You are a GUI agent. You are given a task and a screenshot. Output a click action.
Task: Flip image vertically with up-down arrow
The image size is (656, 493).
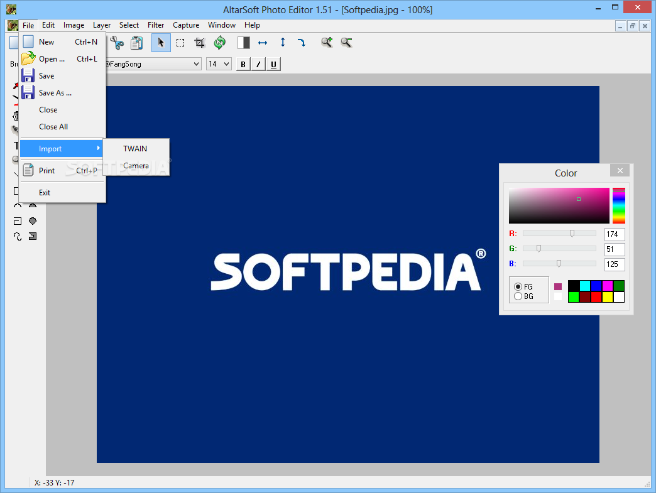[x=283, y=42]
